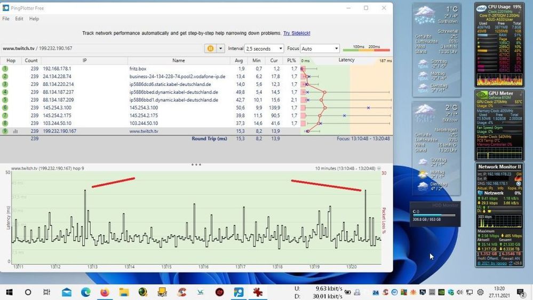Click the Focus: 13:10:48 - 13:20:48 text
The width and height of the screenshot is (533, 300).
(x=363, y=139)
